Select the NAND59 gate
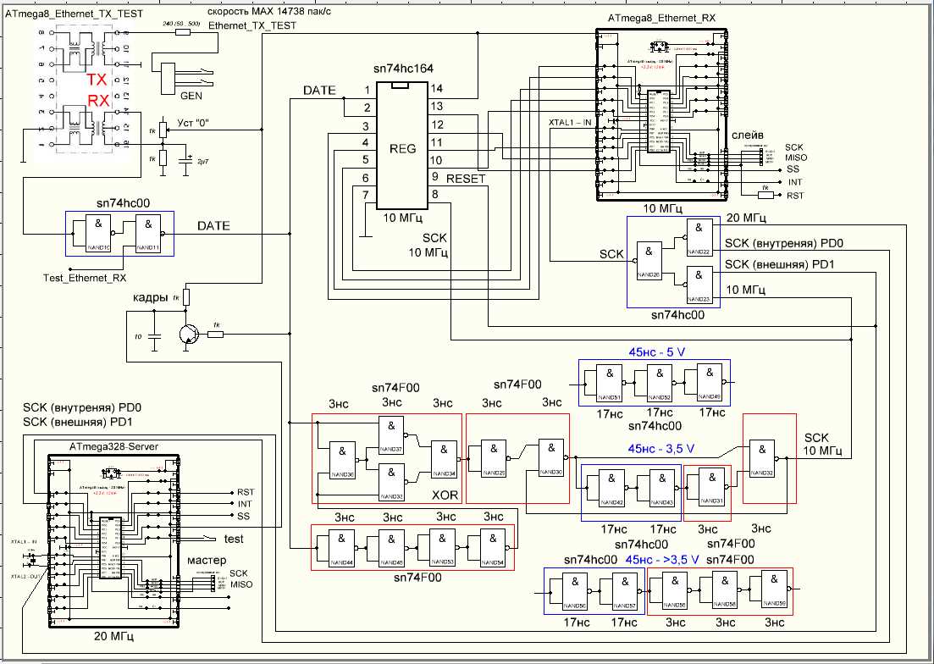This screenshot has width=934, height=664. (x=773, y=590)
